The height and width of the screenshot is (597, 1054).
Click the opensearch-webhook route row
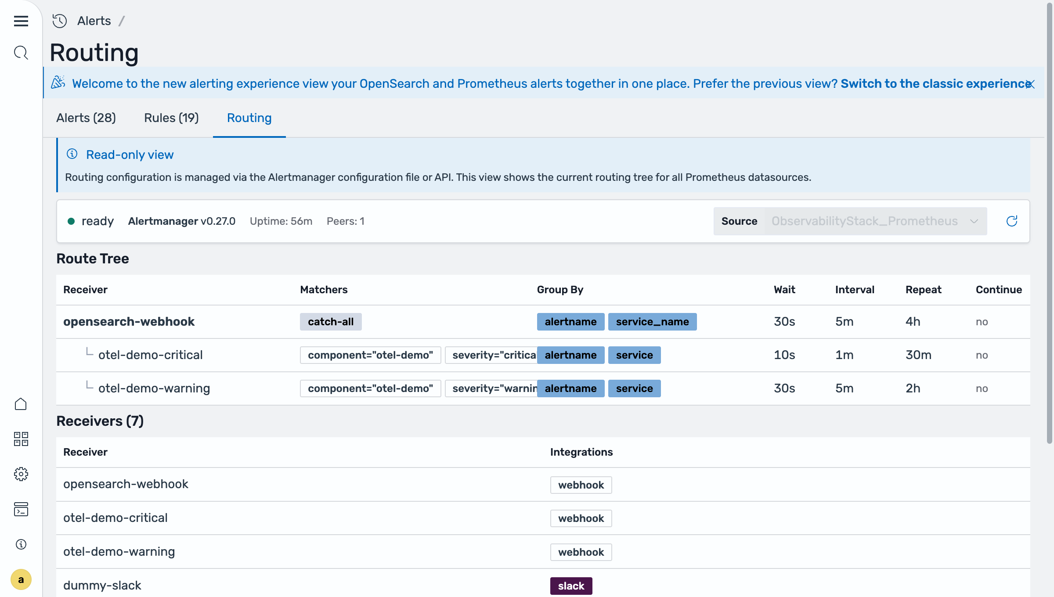[x=543, y=322]
